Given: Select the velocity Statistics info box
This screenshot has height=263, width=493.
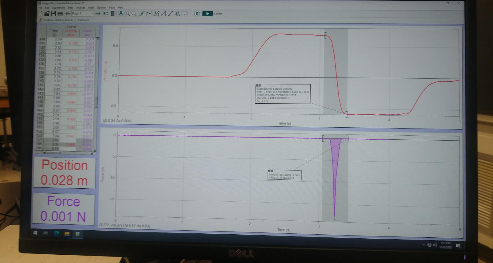Looking at the screenshot, I should (283, 95).
